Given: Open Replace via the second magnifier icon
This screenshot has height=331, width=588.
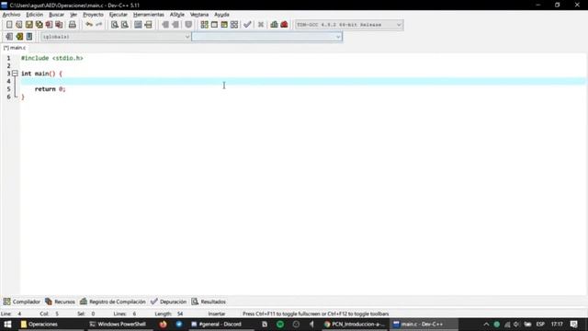Looking at the screenshot, I should pyautogui.click(x=125, y=25).
